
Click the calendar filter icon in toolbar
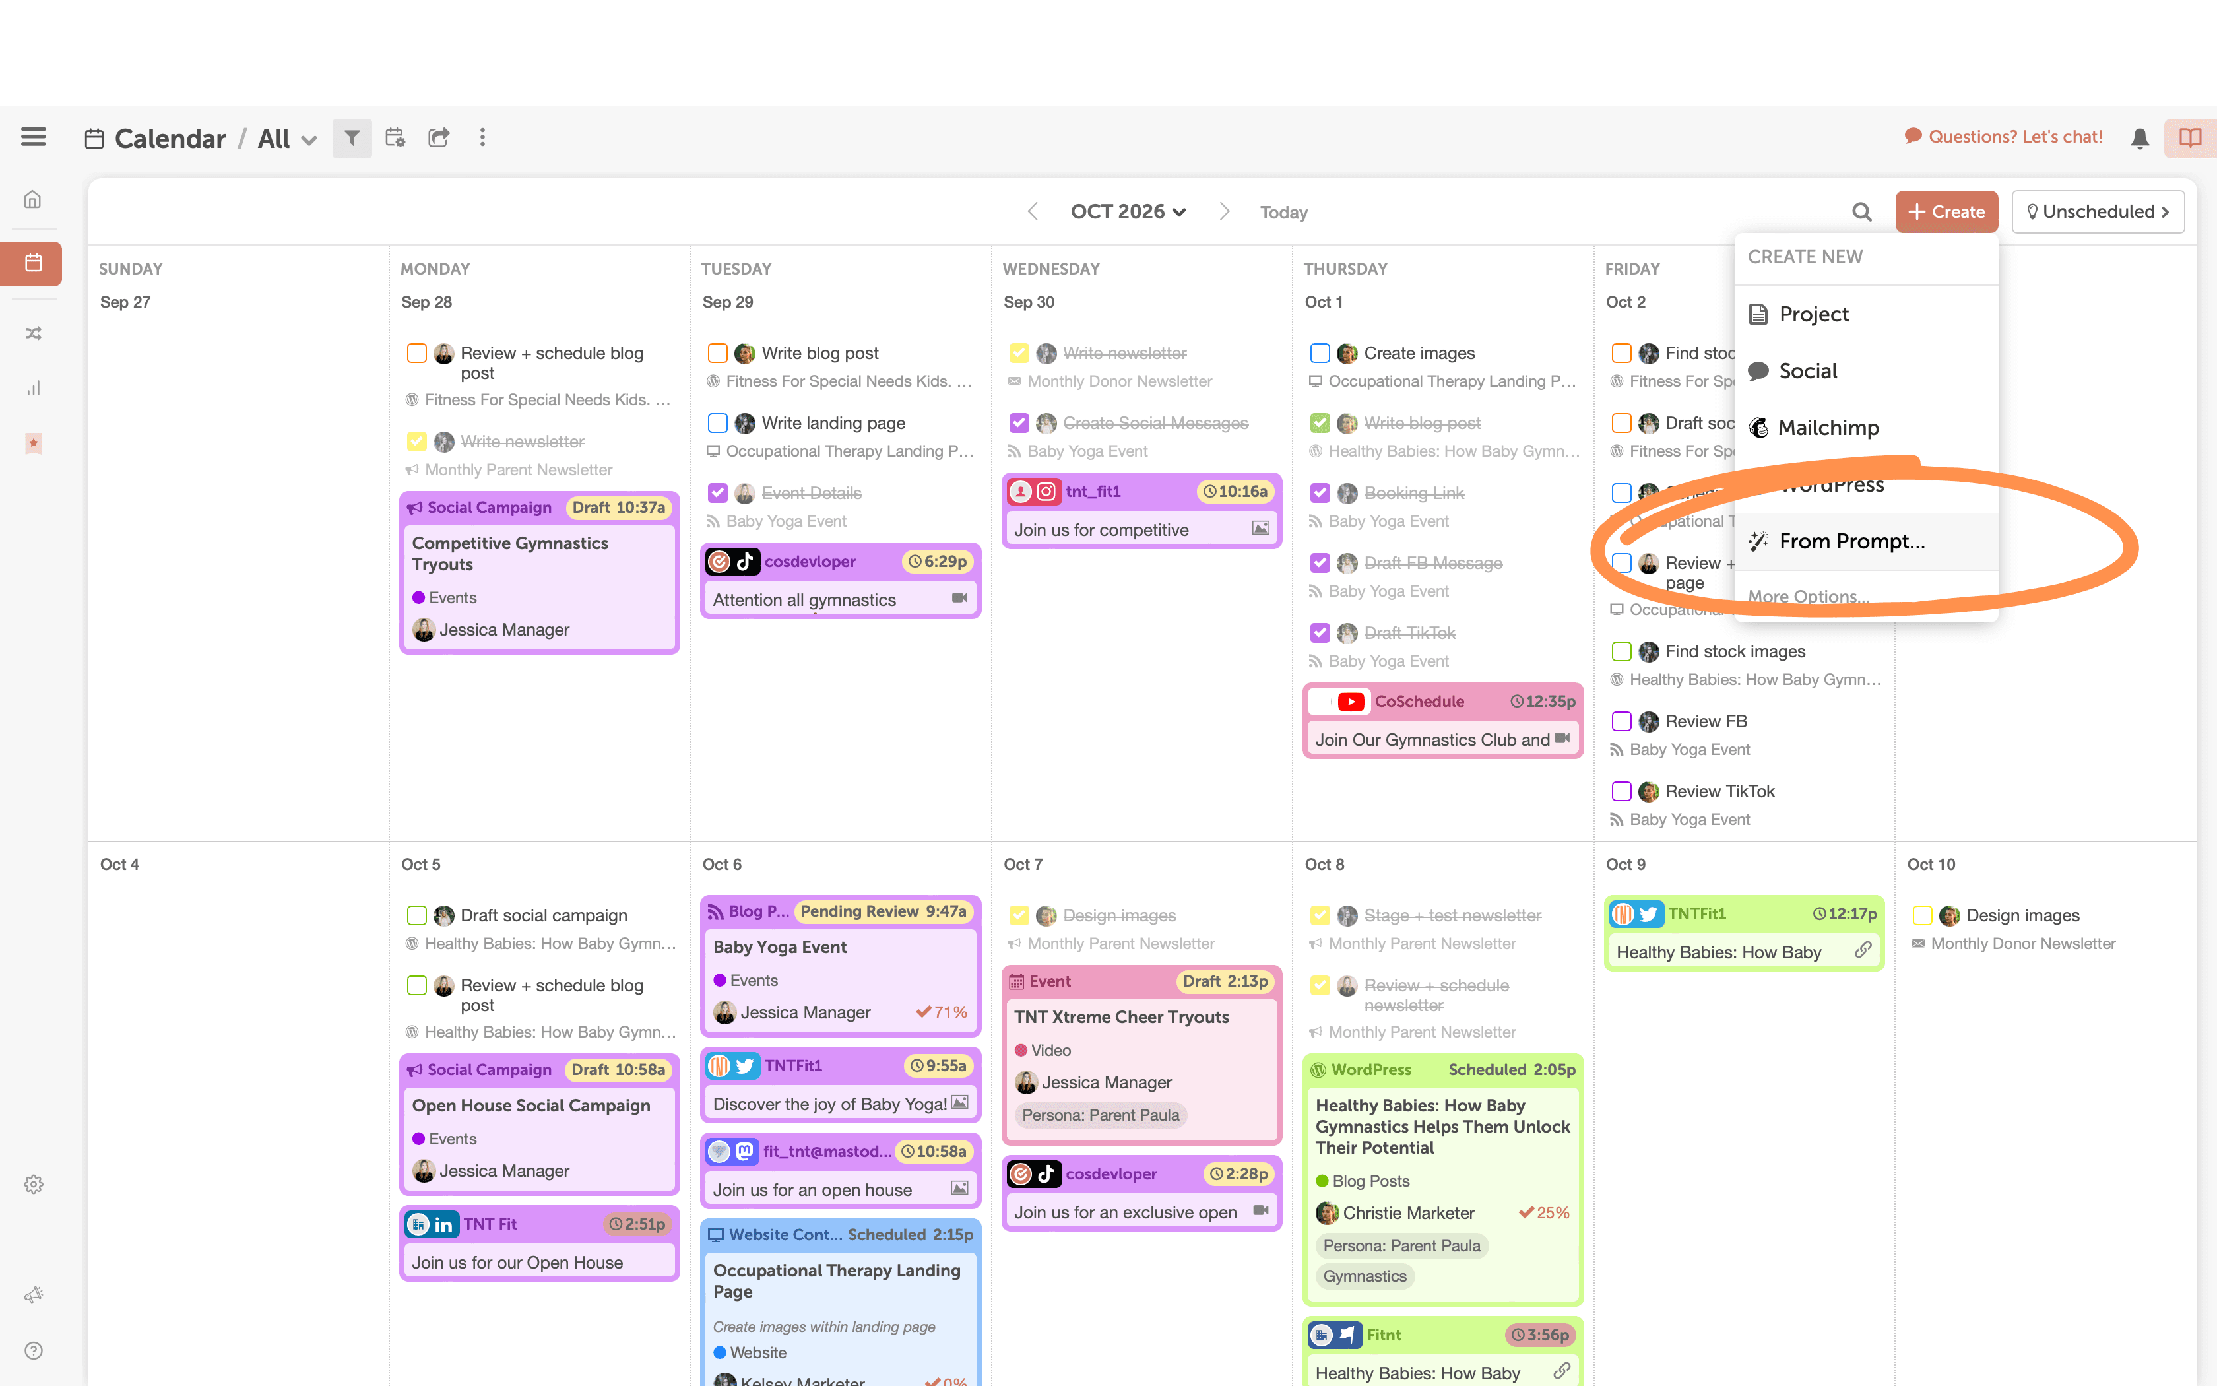353,137
